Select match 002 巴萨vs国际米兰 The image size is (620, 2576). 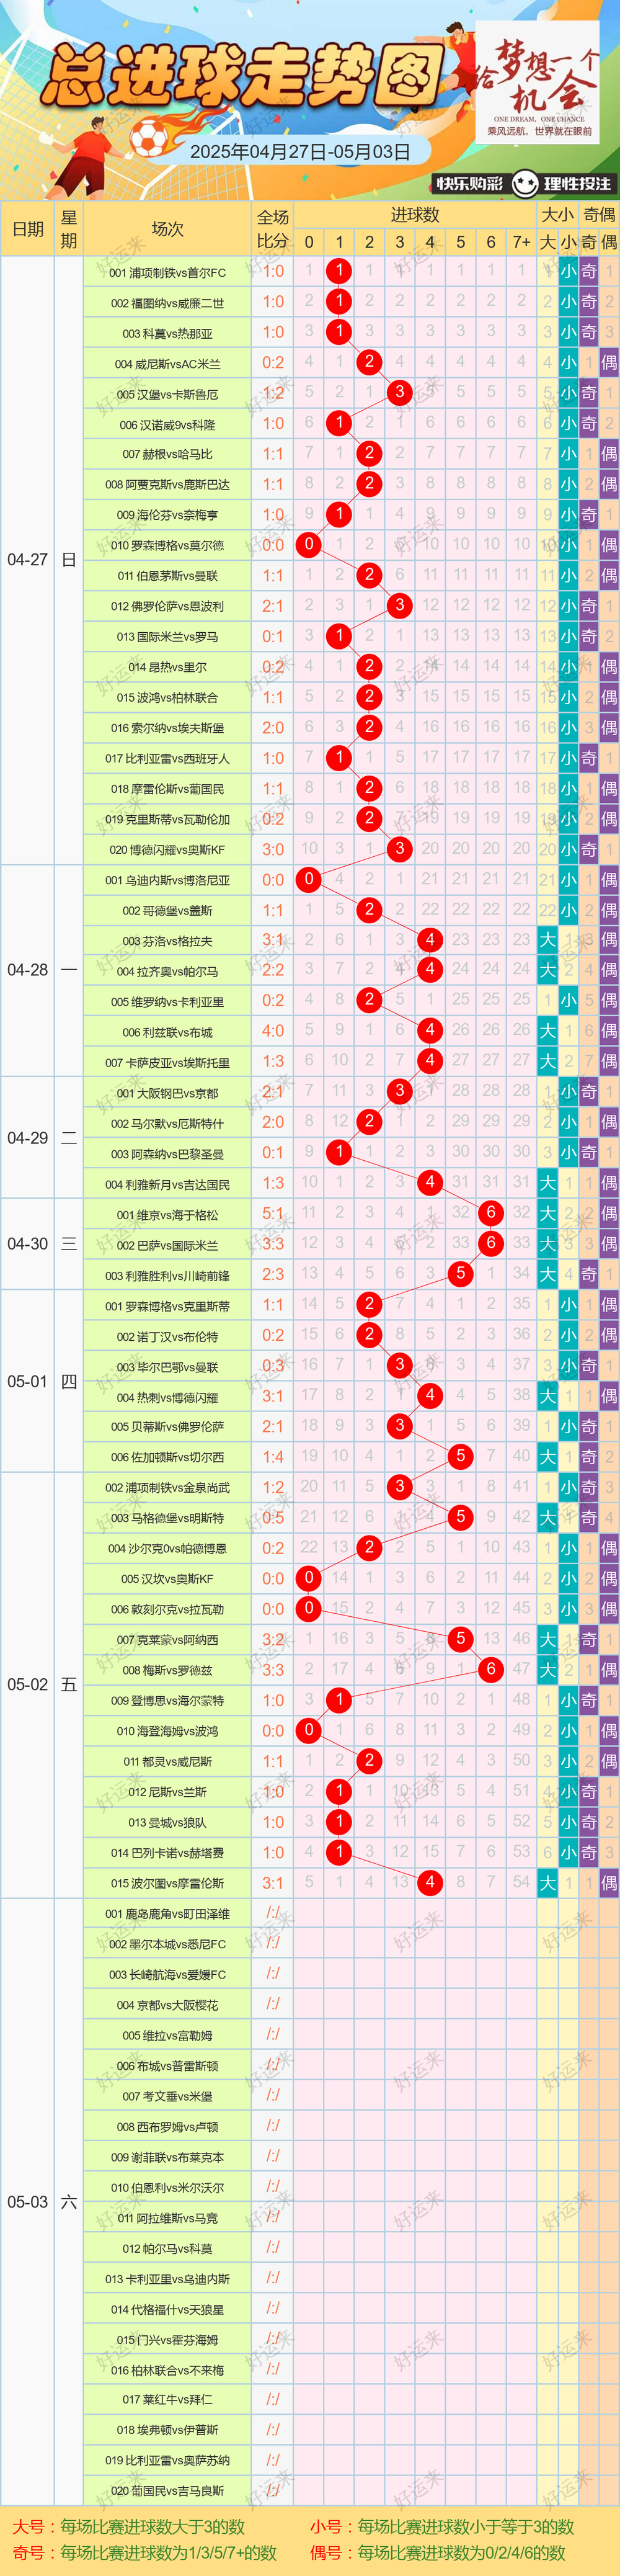[168, 1245]
